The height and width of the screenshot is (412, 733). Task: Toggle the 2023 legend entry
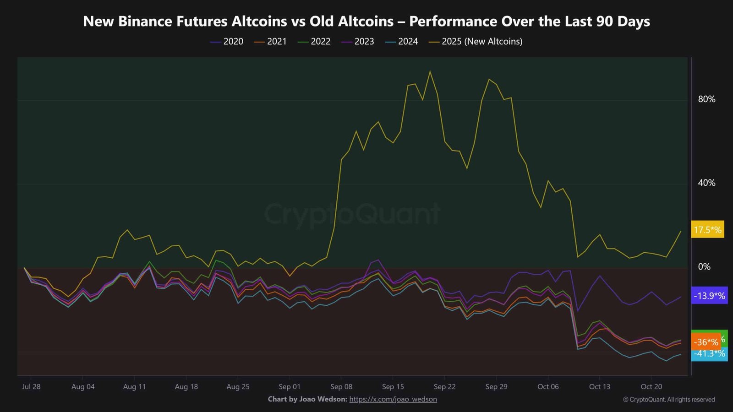(x=358, y=42)
